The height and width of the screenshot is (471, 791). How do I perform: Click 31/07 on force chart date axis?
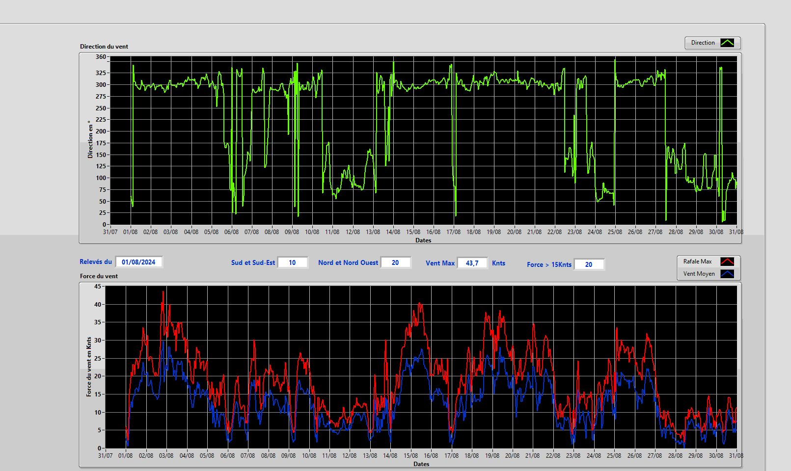click(x=105, y=456)
